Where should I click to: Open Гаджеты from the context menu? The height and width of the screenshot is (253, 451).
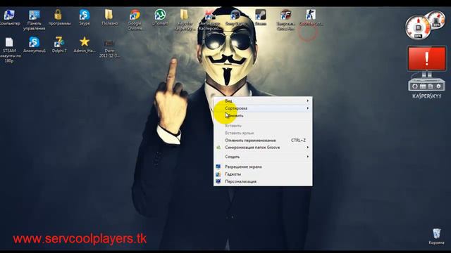pyautogui.click(x=263, y=174)
